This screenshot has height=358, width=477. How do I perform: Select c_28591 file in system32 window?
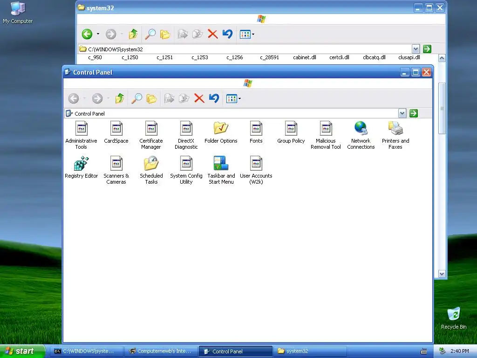coord(270,57)
